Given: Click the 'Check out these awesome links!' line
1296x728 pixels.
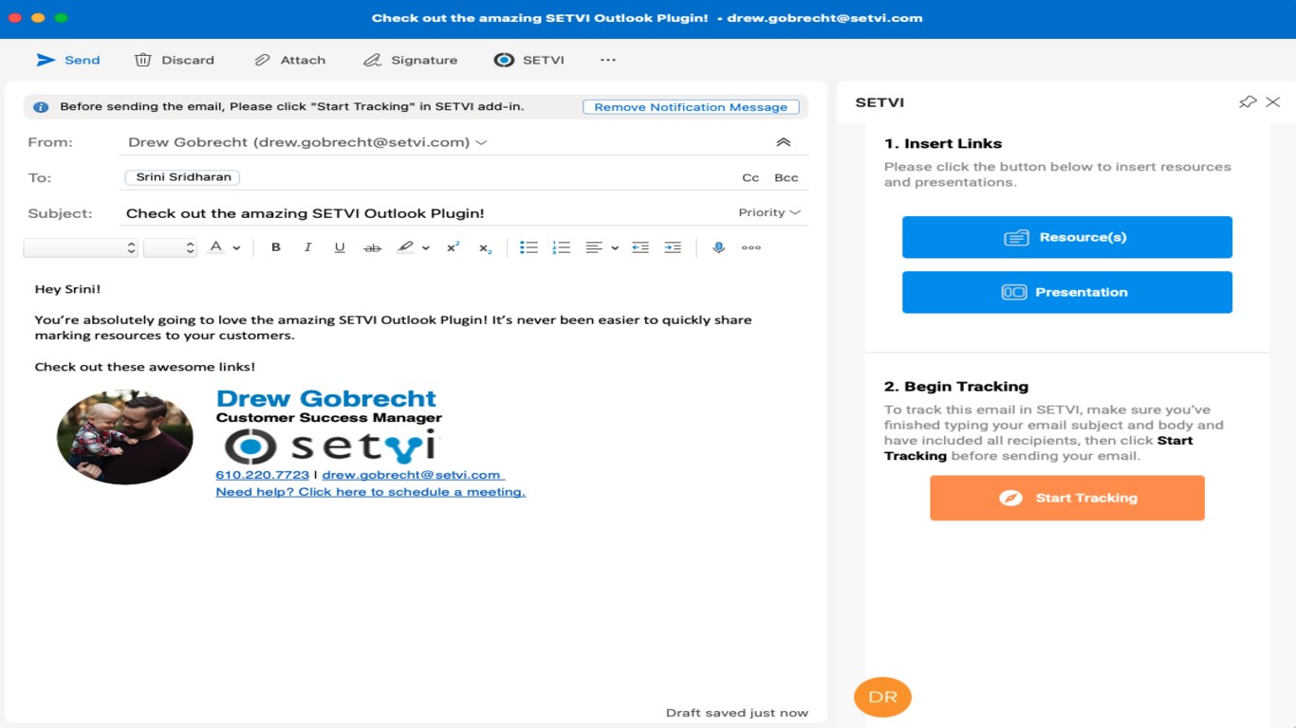Looking at the screenshot, I should (x=145, y=367).
